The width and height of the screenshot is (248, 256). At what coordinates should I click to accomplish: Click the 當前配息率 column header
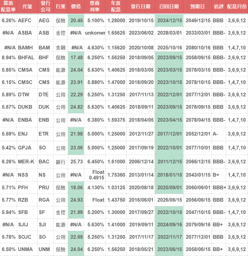tap(8, 6)
